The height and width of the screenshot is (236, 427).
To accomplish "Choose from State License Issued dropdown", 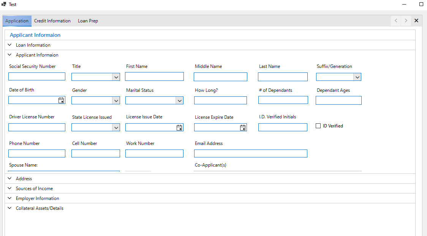I will tap(116, 128).
